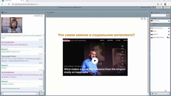Click Maria Heinz webcam video
171x96 pixels.
coord(12,25)
